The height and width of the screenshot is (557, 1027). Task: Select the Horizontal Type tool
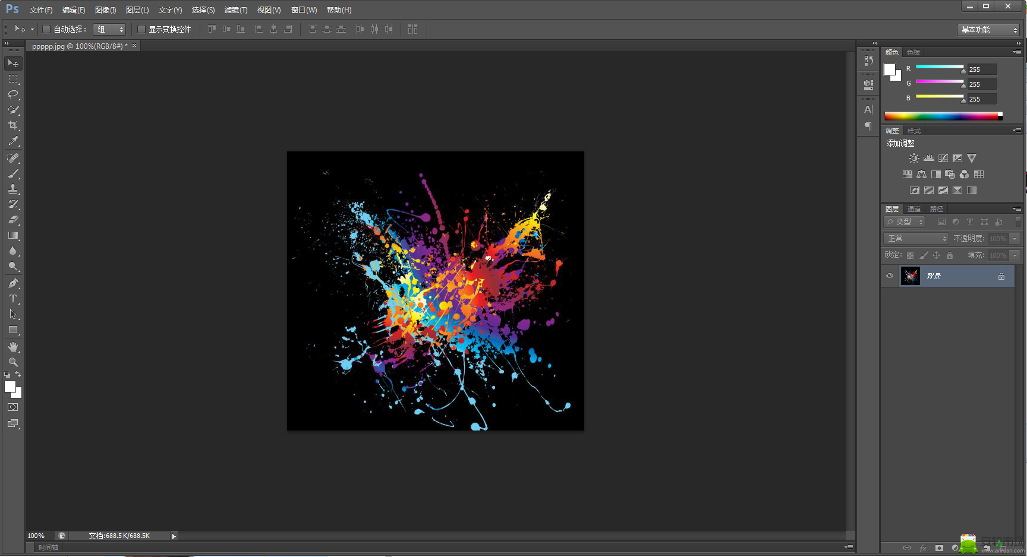[x=13, y=299]
